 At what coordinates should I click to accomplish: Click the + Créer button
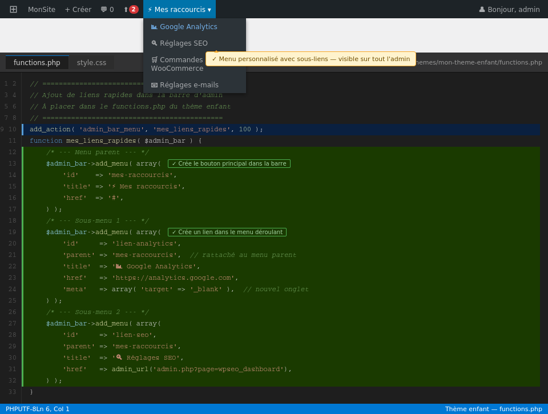tap(78, 10)
